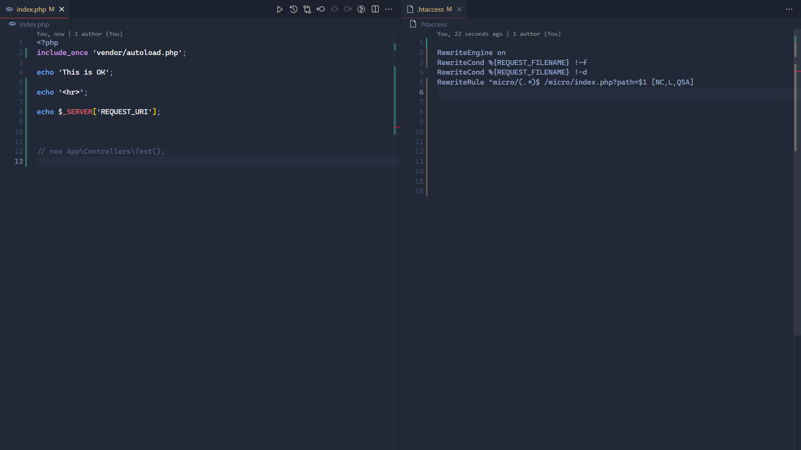Click the commented new App\Controllers\Test() line
This screenshot has height=450, width=801.
pyautogui.click(x=101, y=151)
